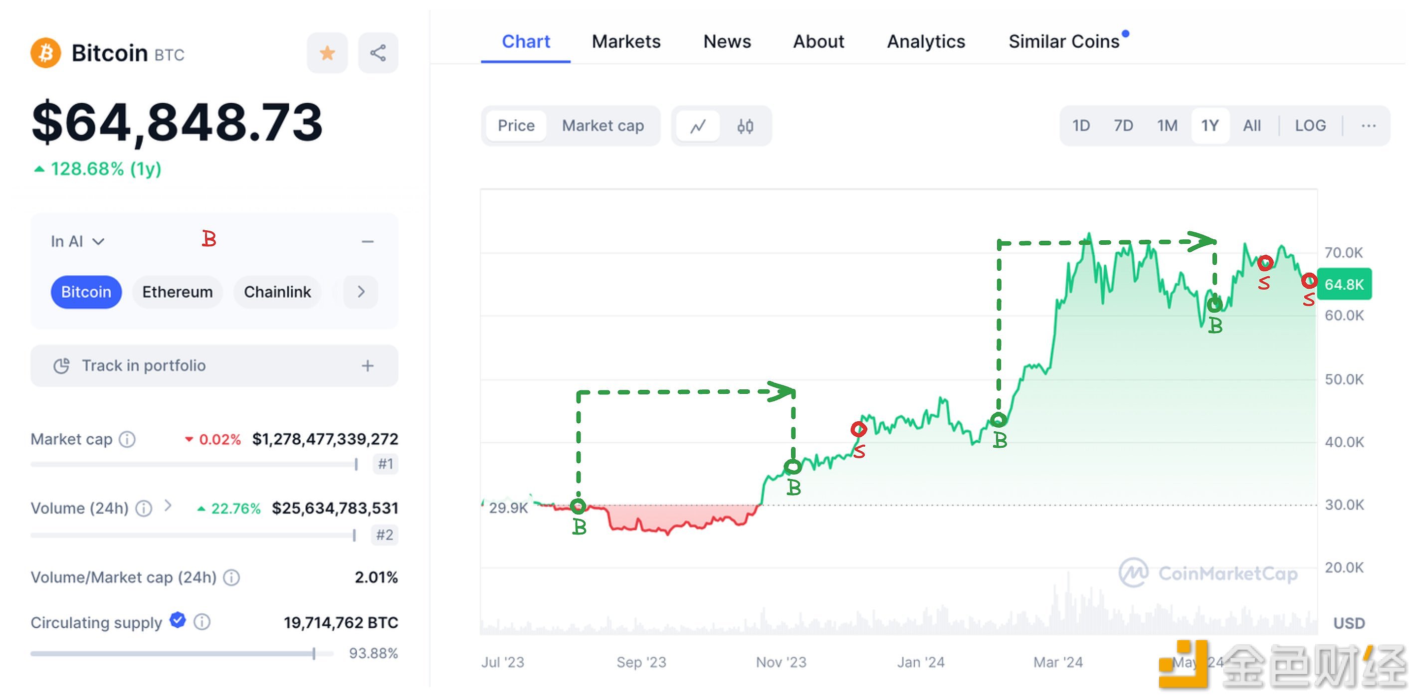The image size is (1415, 697).
Task: Click the 29.9K starting price label
Action: pos(508,508)
